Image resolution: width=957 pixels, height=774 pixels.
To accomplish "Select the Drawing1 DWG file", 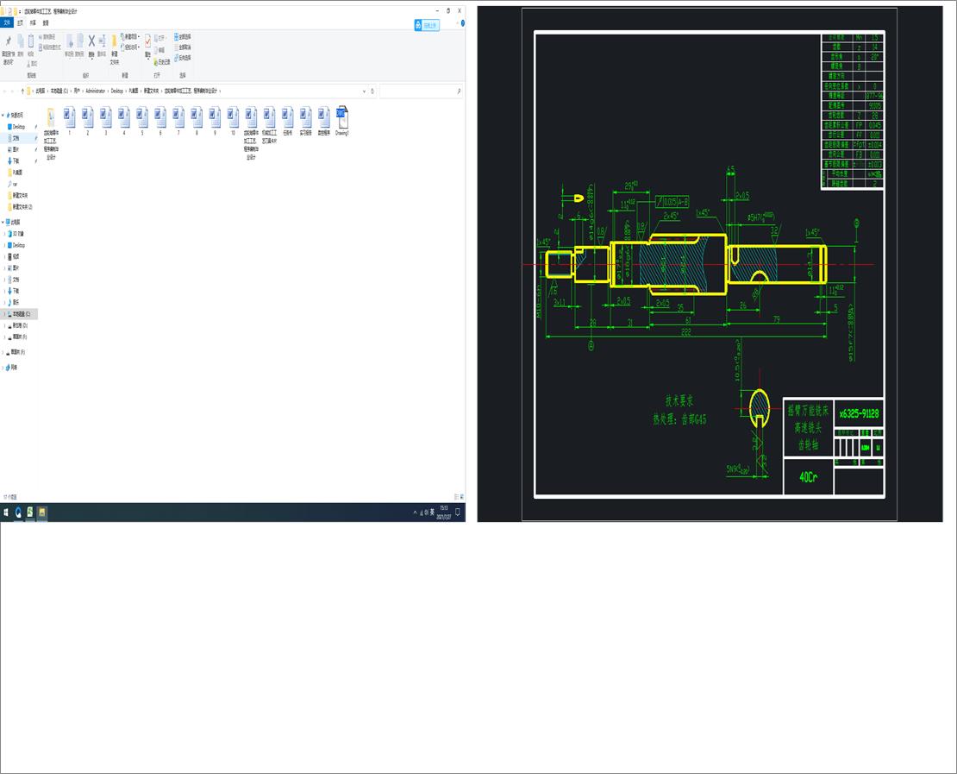I will click(x=341, y=121).
